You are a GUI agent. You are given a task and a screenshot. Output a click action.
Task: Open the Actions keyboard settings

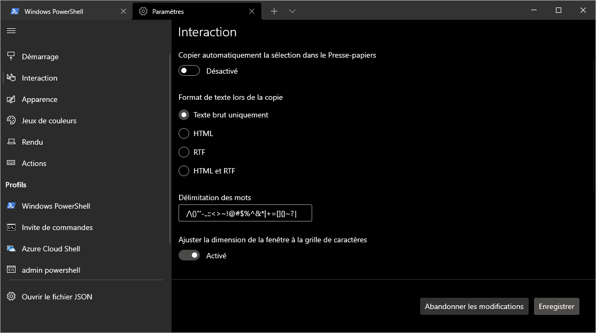34,163
